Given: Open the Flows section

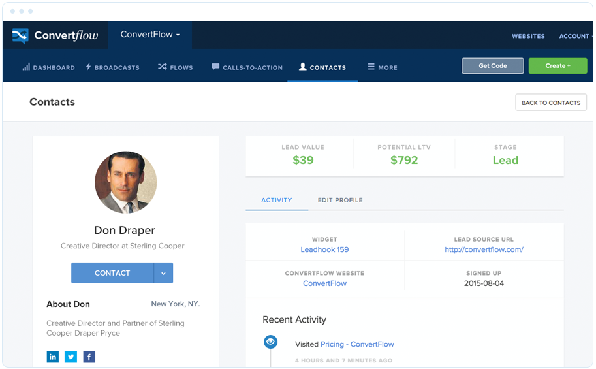Looking at the screenshot, I should point(176,67).
